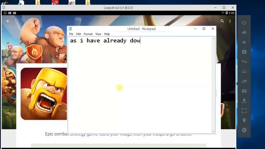Close the Leapdroid window

[x=233, y=7]
